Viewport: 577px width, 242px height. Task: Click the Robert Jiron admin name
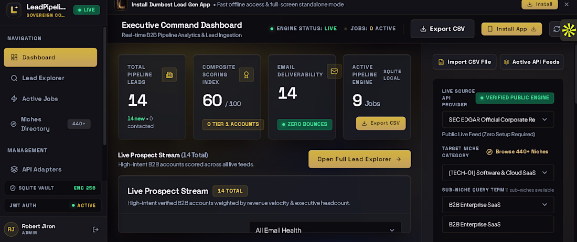coord(39,227)
